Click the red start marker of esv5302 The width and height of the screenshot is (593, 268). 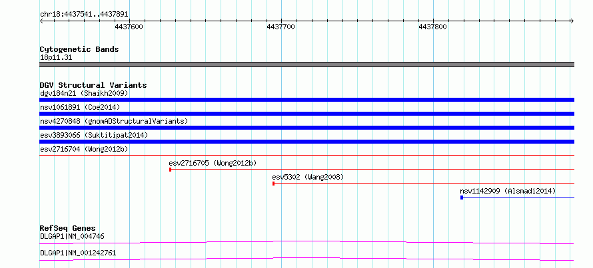coord(273,184)
